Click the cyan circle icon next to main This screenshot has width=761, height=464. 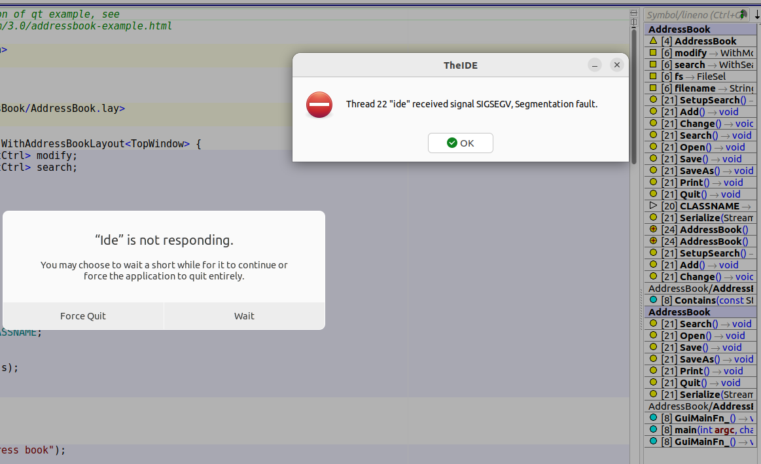[x=653, y=429]
